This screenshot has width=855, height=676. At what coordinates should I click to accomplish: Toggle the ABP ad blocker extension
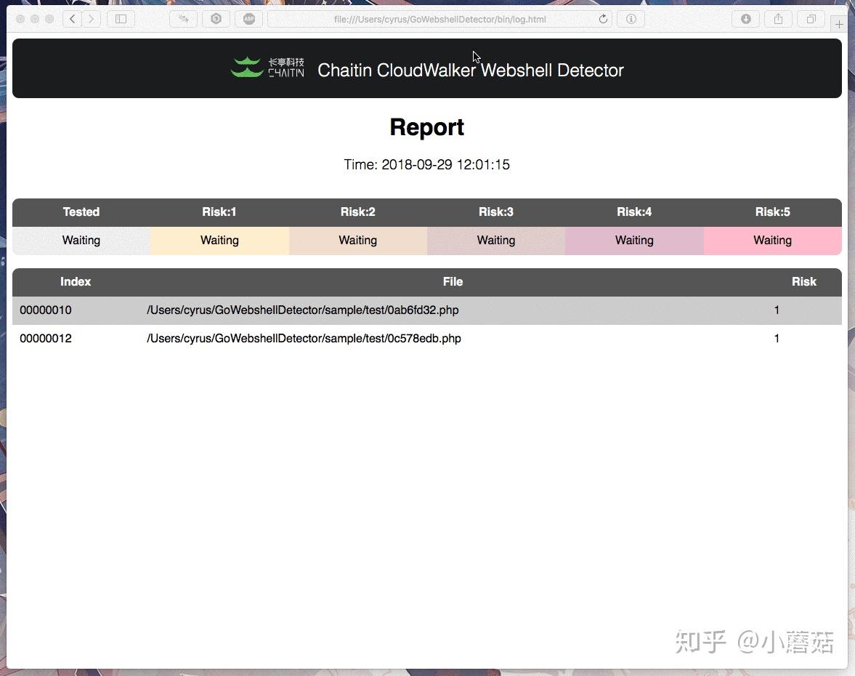[248, 19]
